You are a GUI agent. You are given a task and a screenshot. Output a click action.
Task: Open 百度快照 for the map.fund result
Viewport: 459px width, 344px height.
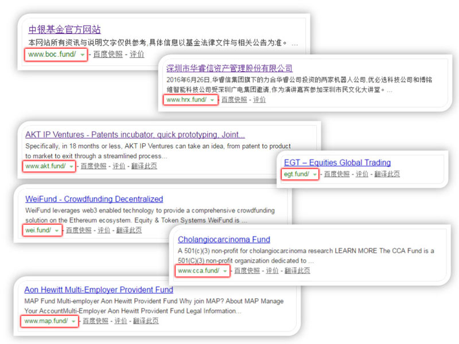click(x=95, y=320)
